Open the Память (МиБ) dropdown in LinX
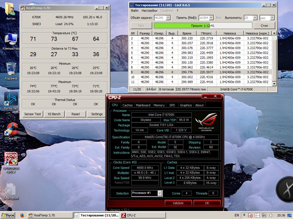Screen dimensions: 293x219 (x=211, y=18)
